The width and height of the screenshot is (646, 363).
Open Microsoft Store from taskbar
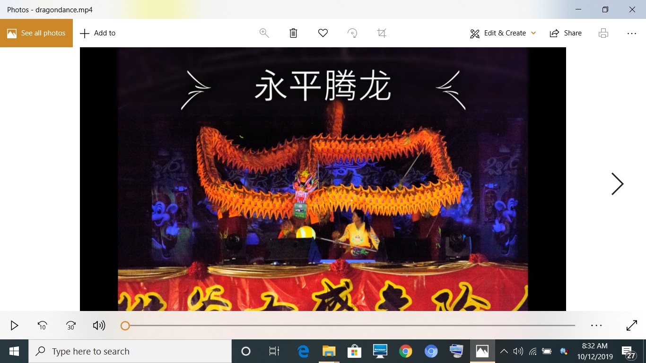coord(354,351)
